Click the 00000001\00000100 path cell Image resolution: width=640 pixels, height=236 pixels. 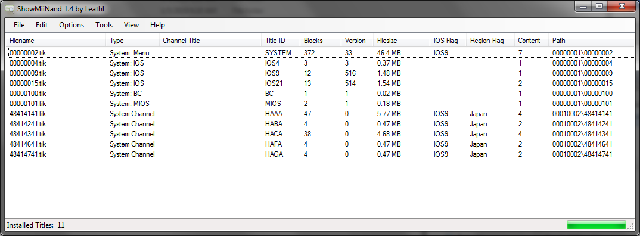coord(582,94)
